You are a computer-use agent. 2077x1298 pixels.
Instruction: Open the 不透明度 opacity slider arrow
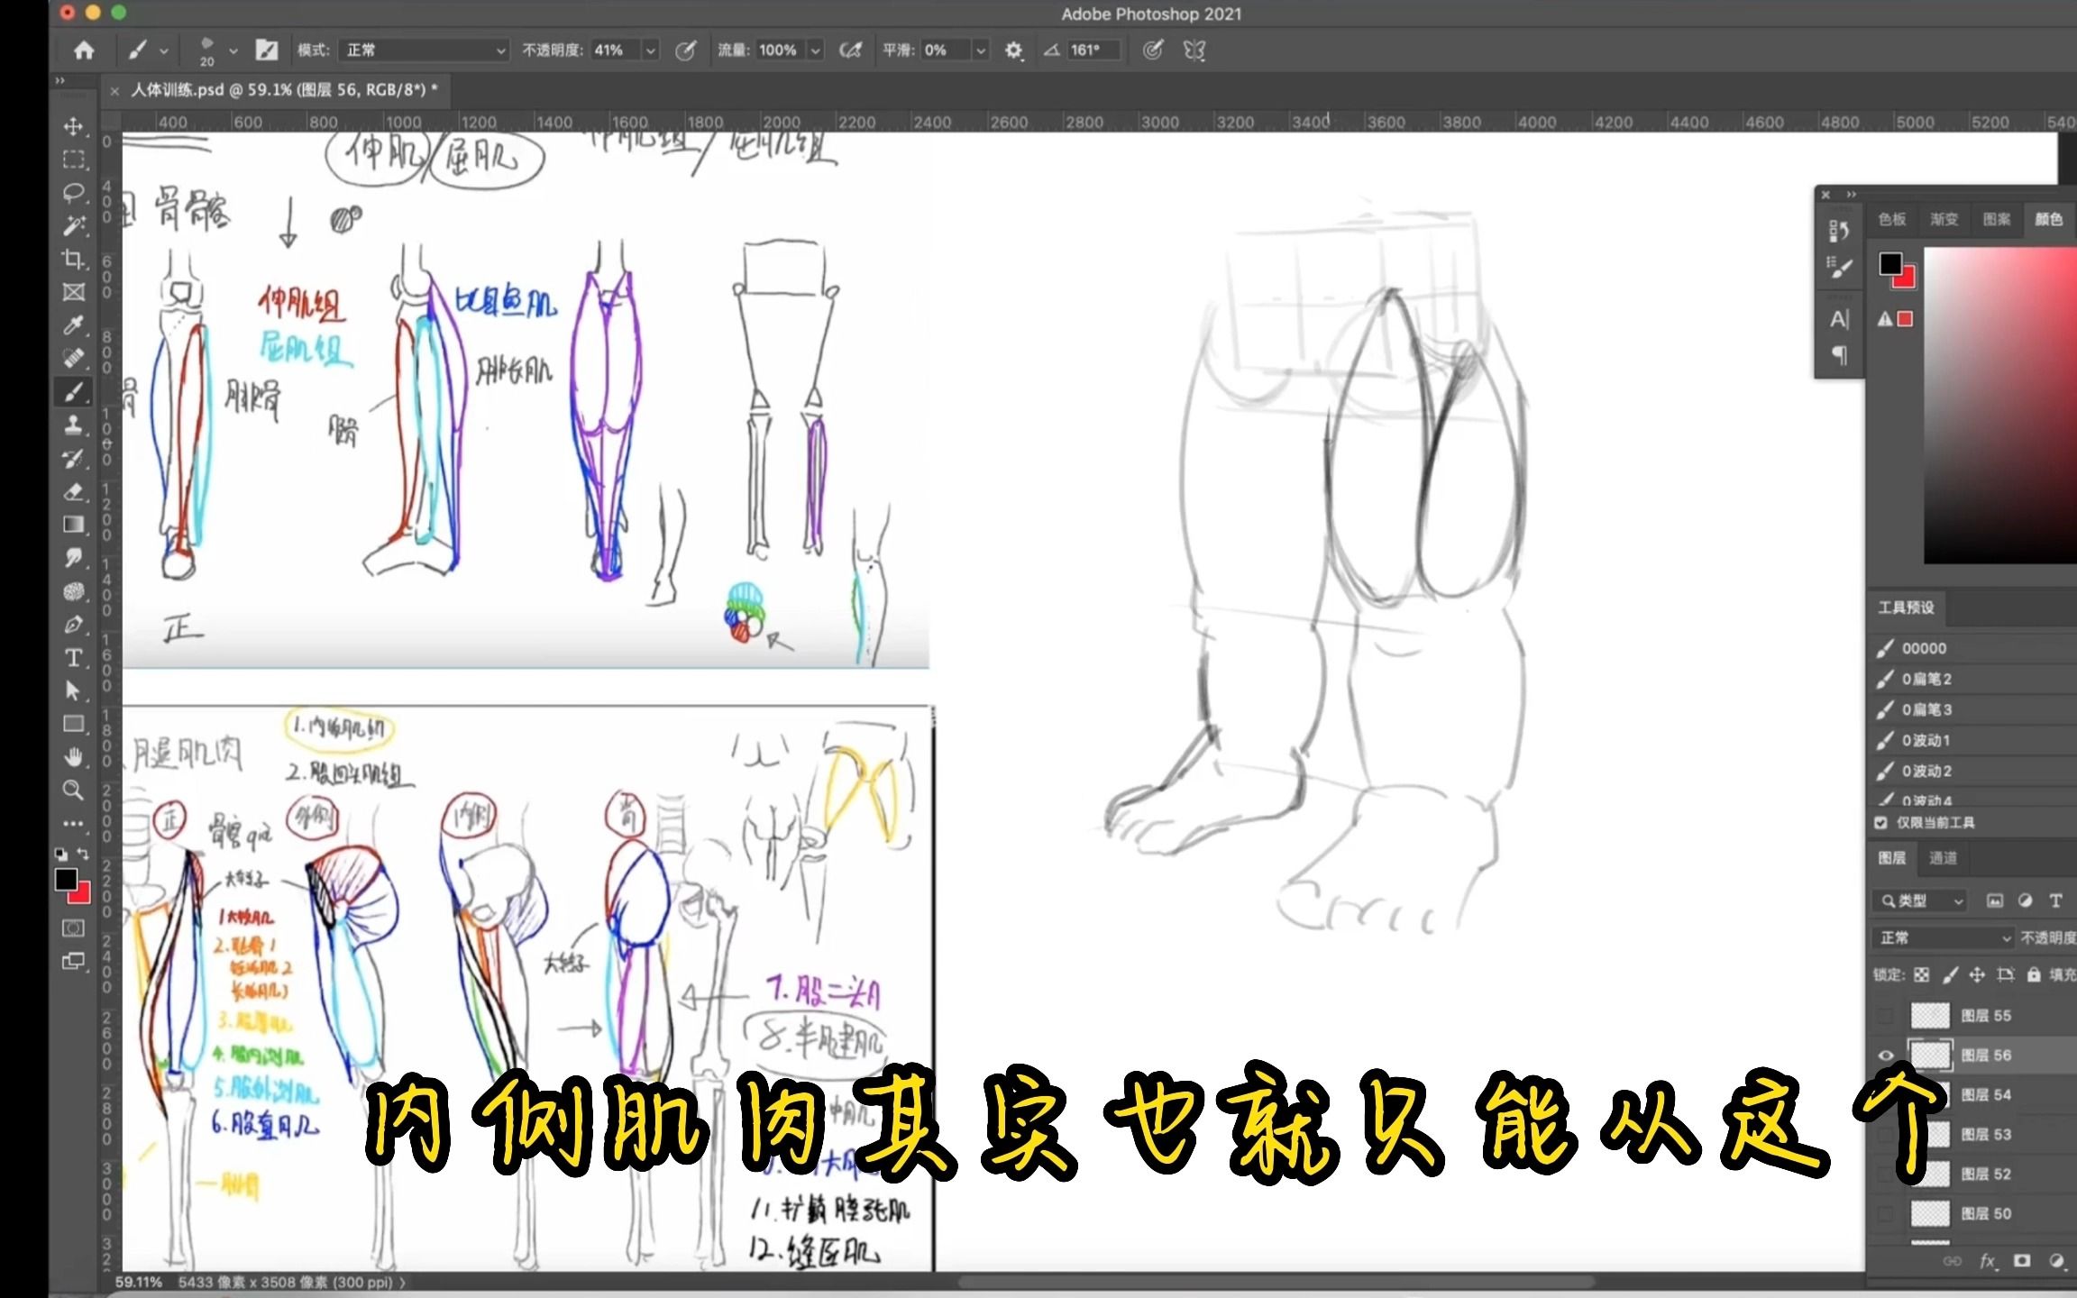(650, 50)
